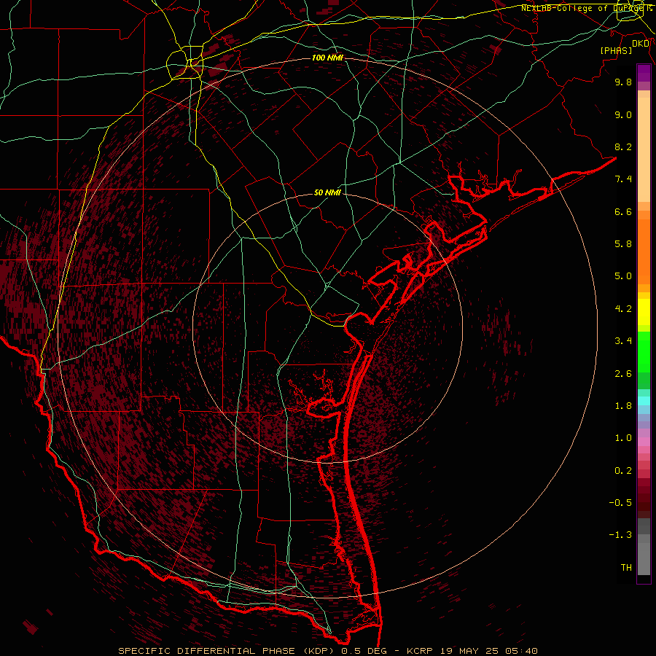Click the TH threshold label on the legend
656x656 pixels.
click(x=626, y=568)
